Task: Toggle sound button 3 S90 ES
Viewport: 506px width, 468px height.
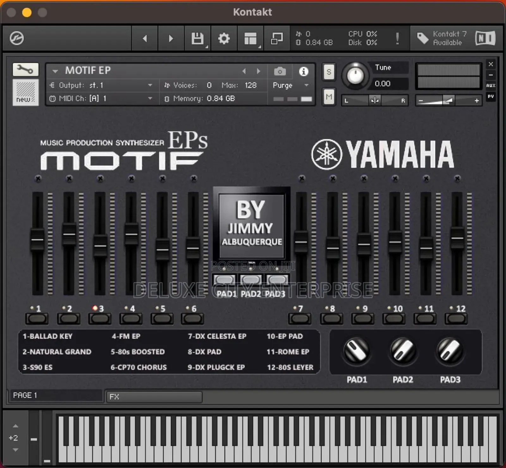Action: click(100, 319)
